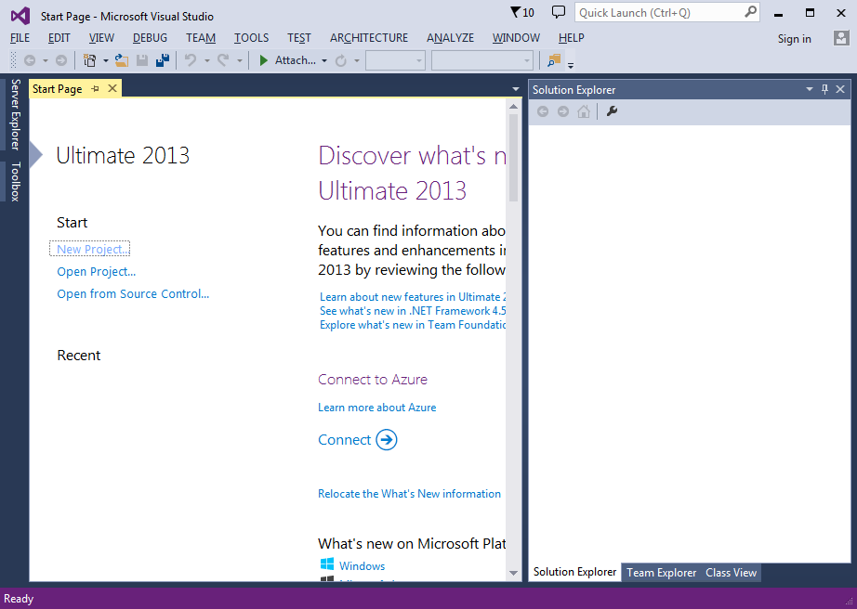Open the TEAM menu
This screenshot has height=609, width=857.
201,38
